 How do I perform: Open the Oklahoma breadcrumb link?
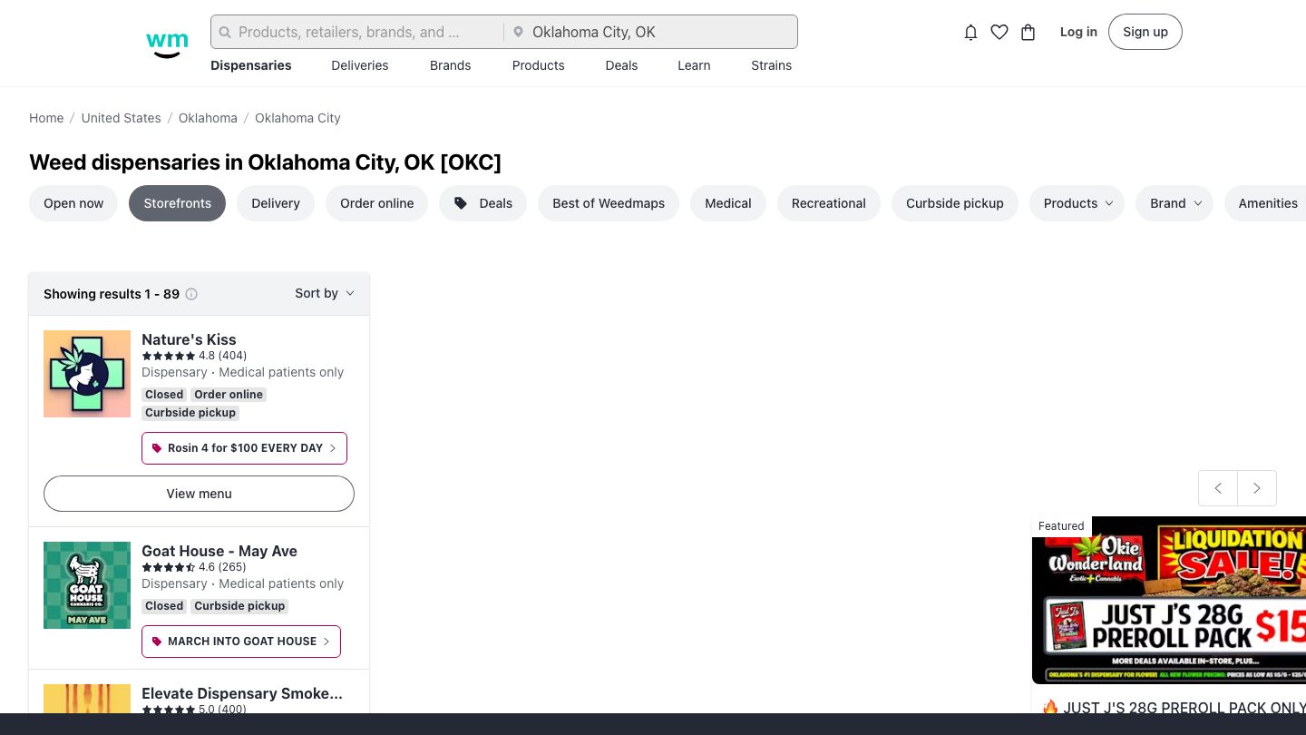tap(208, 118)
